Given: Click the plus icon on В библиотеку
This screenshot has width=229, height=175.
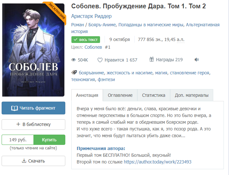Looking at the screenshot, I should coord(18,124).
